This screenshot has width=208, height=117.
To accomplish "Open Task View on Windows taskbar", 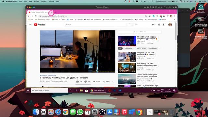I will pyautogui.click(x=76, y=90).
